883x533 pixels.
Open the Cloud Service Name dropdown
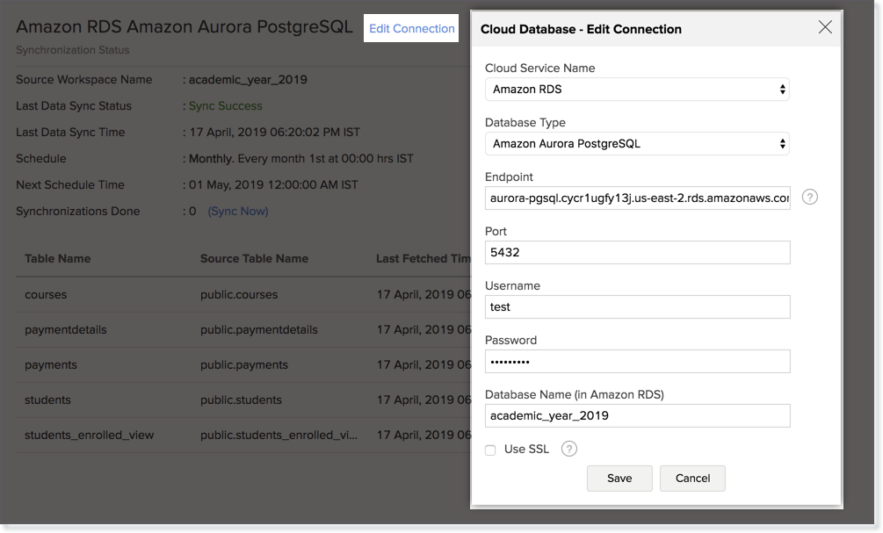coord(637,90)
